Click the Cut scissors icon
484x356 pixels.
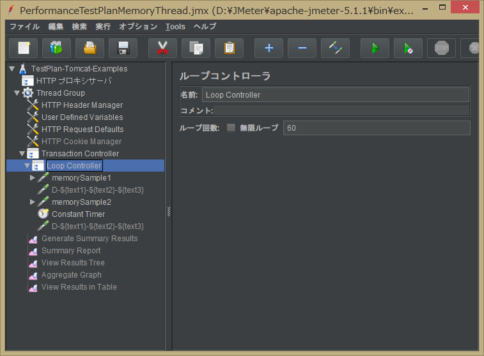pyautogui.click(x=162, y=48)
